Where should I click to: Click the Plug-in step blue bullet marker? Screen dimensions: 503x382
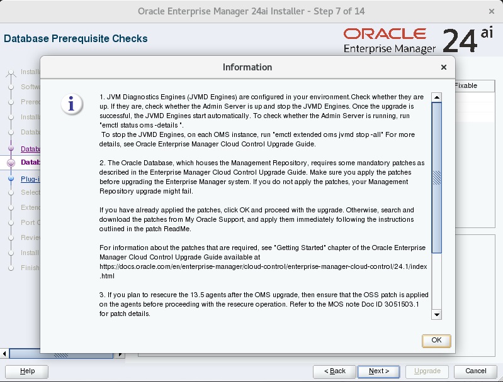[x=11, y=178]
